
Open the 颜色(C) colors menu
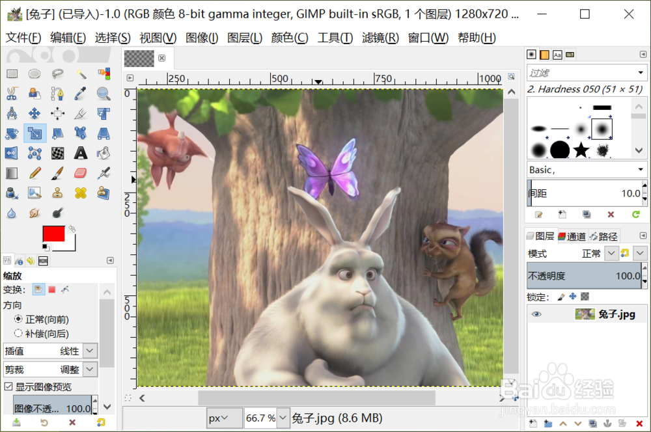tap(290, 38)
